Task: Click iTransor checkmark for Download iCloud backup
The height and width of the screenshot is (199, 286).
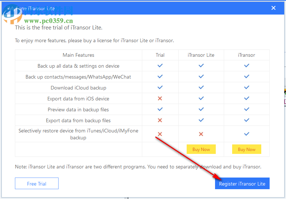Action: pyautogui.click(x=247, y=87)
